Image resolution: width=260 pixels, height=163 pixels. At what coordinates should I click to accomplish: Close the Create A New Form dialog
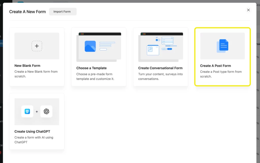coord(248,10)
